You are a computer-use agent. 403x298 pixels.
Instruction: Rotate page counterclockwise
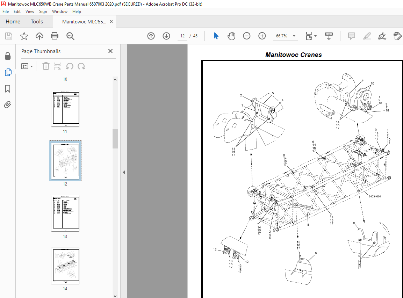click(x=70, y=66)
